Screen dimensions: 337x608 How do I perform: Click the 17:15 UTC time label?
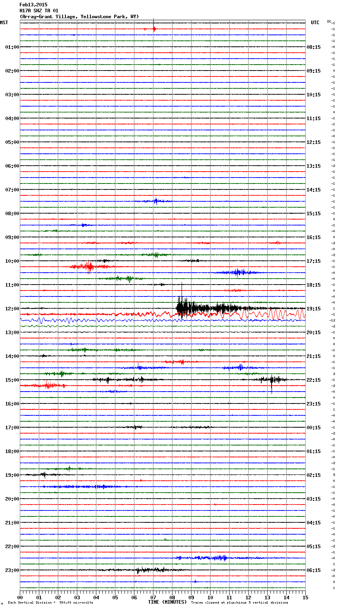coord(314,261)
